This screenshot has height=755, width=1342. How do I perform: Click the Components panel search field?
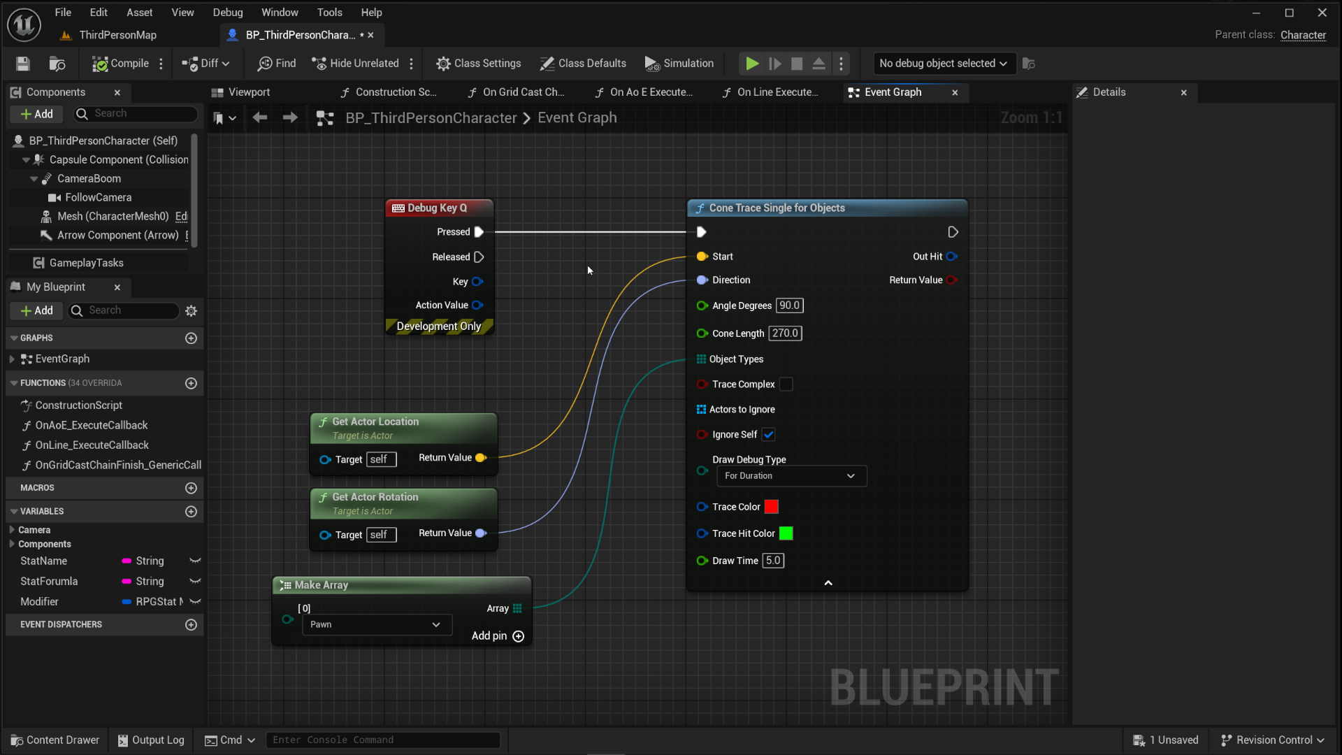click(x=135, y=114)
